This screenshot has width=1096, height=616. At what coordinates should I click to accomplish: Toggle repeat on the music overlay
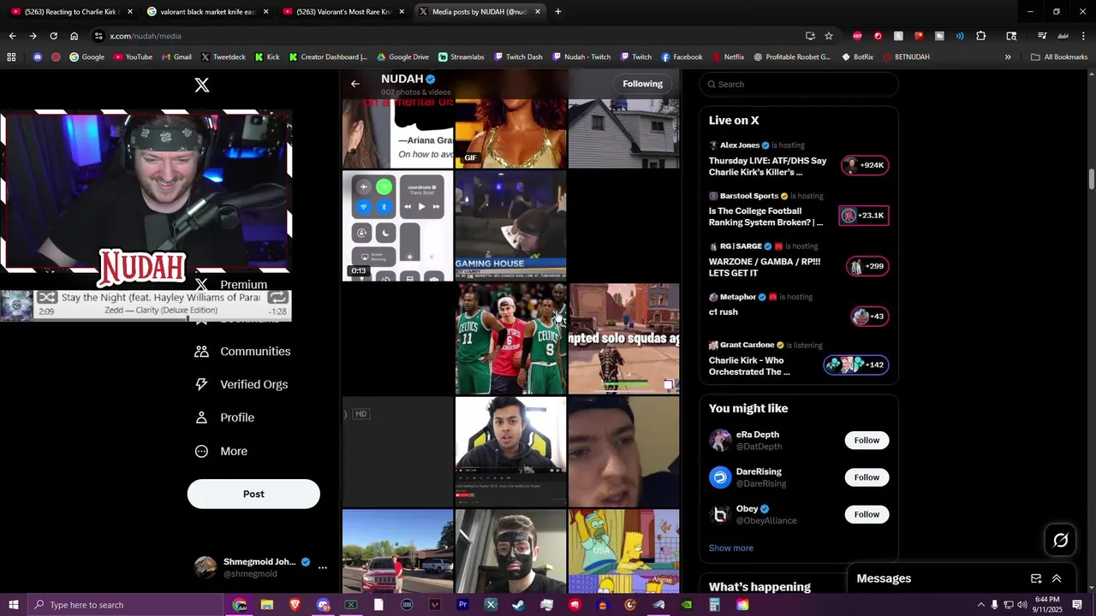(278, 298)
